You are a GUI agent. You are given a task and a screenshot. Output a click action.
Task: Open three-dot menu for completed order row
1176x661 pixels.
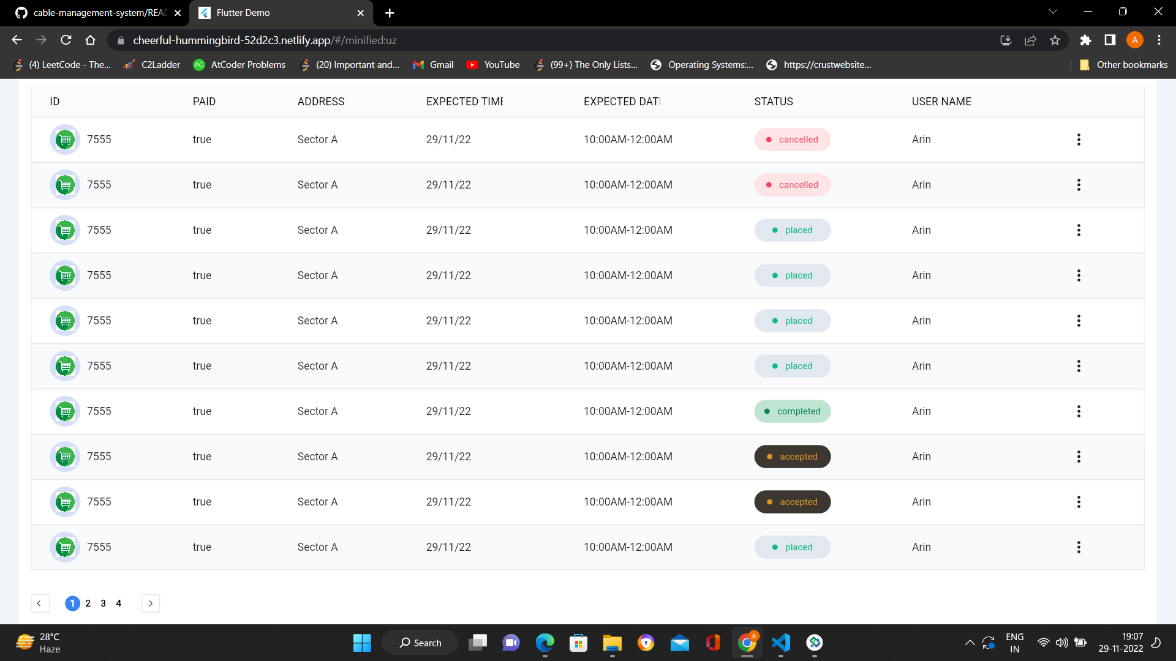point(1079,411)
